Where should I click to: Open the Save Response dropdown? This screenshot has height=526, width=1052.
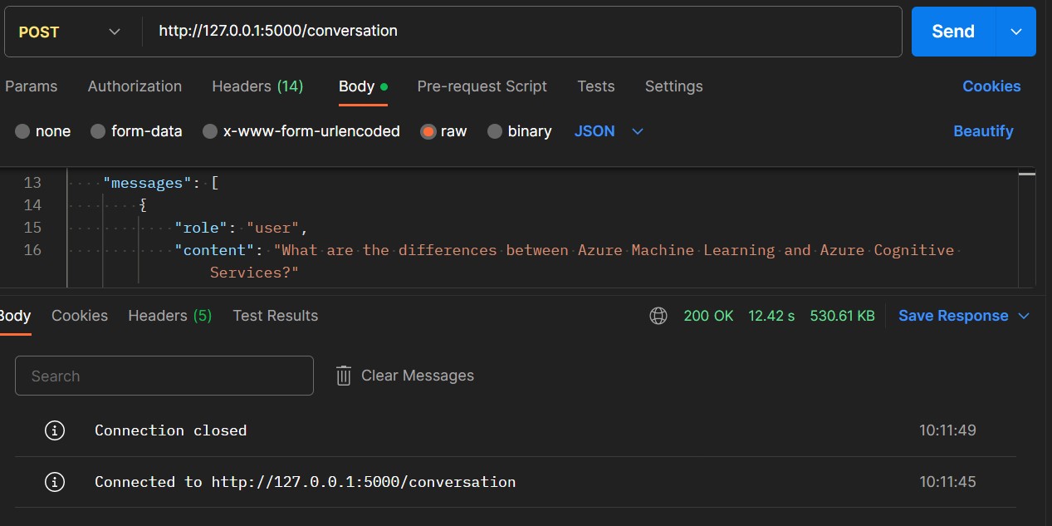[963, 316]
